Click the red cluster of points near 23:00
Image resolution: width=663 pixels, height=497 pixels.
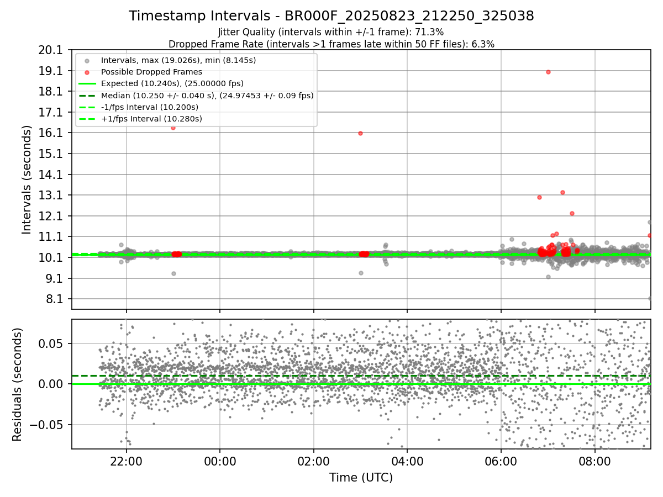(x=176, y=254)
